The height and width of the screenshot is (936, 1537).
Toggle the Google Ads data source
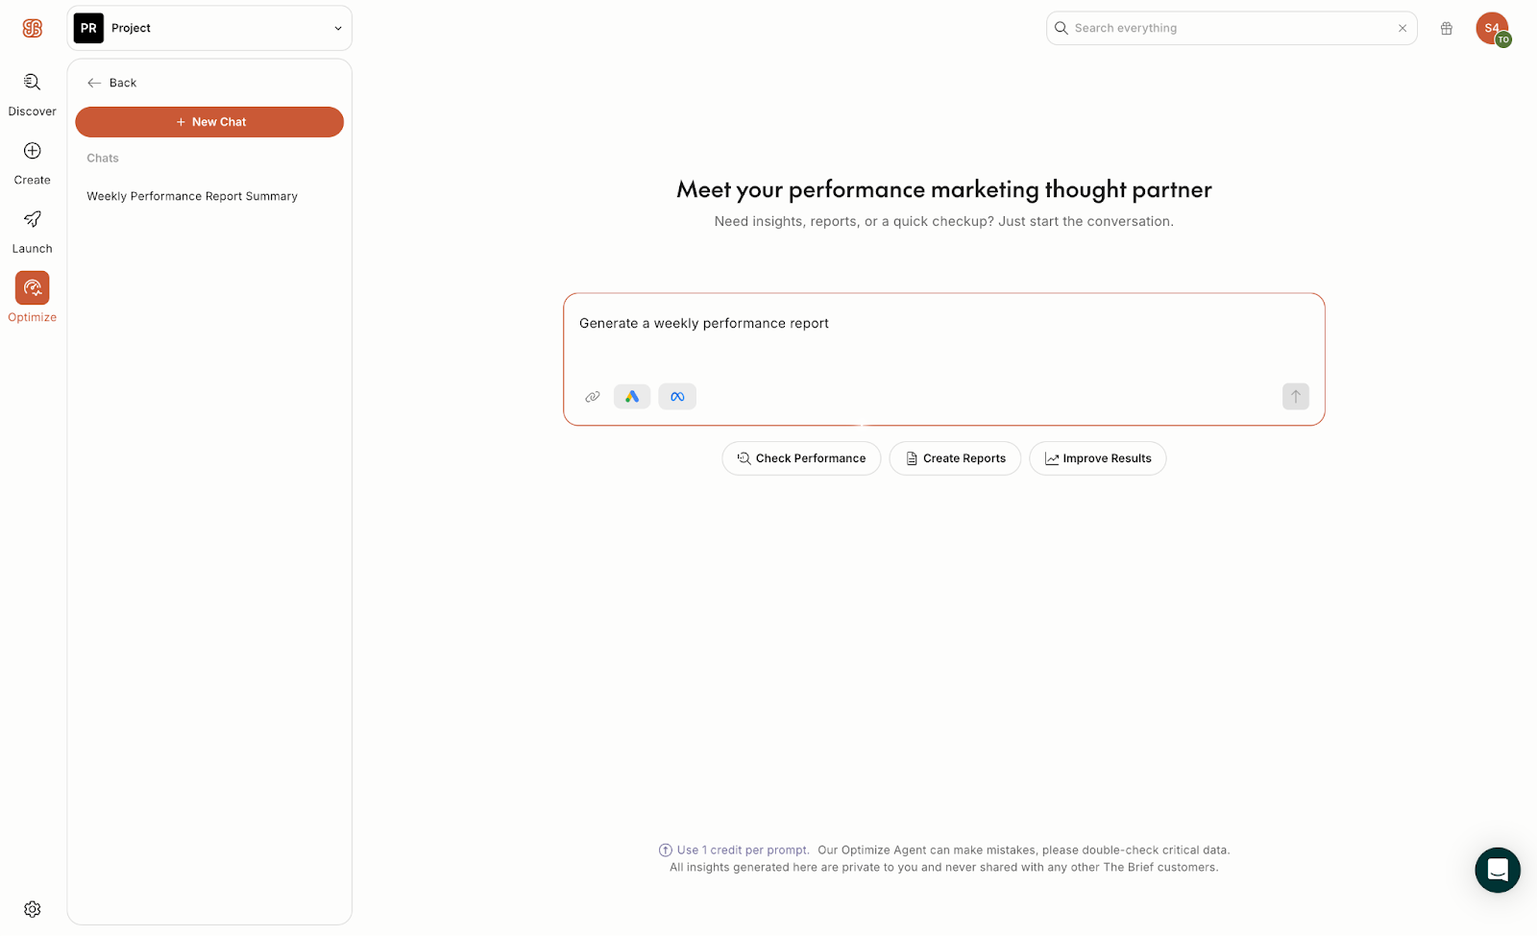[632, 397]
